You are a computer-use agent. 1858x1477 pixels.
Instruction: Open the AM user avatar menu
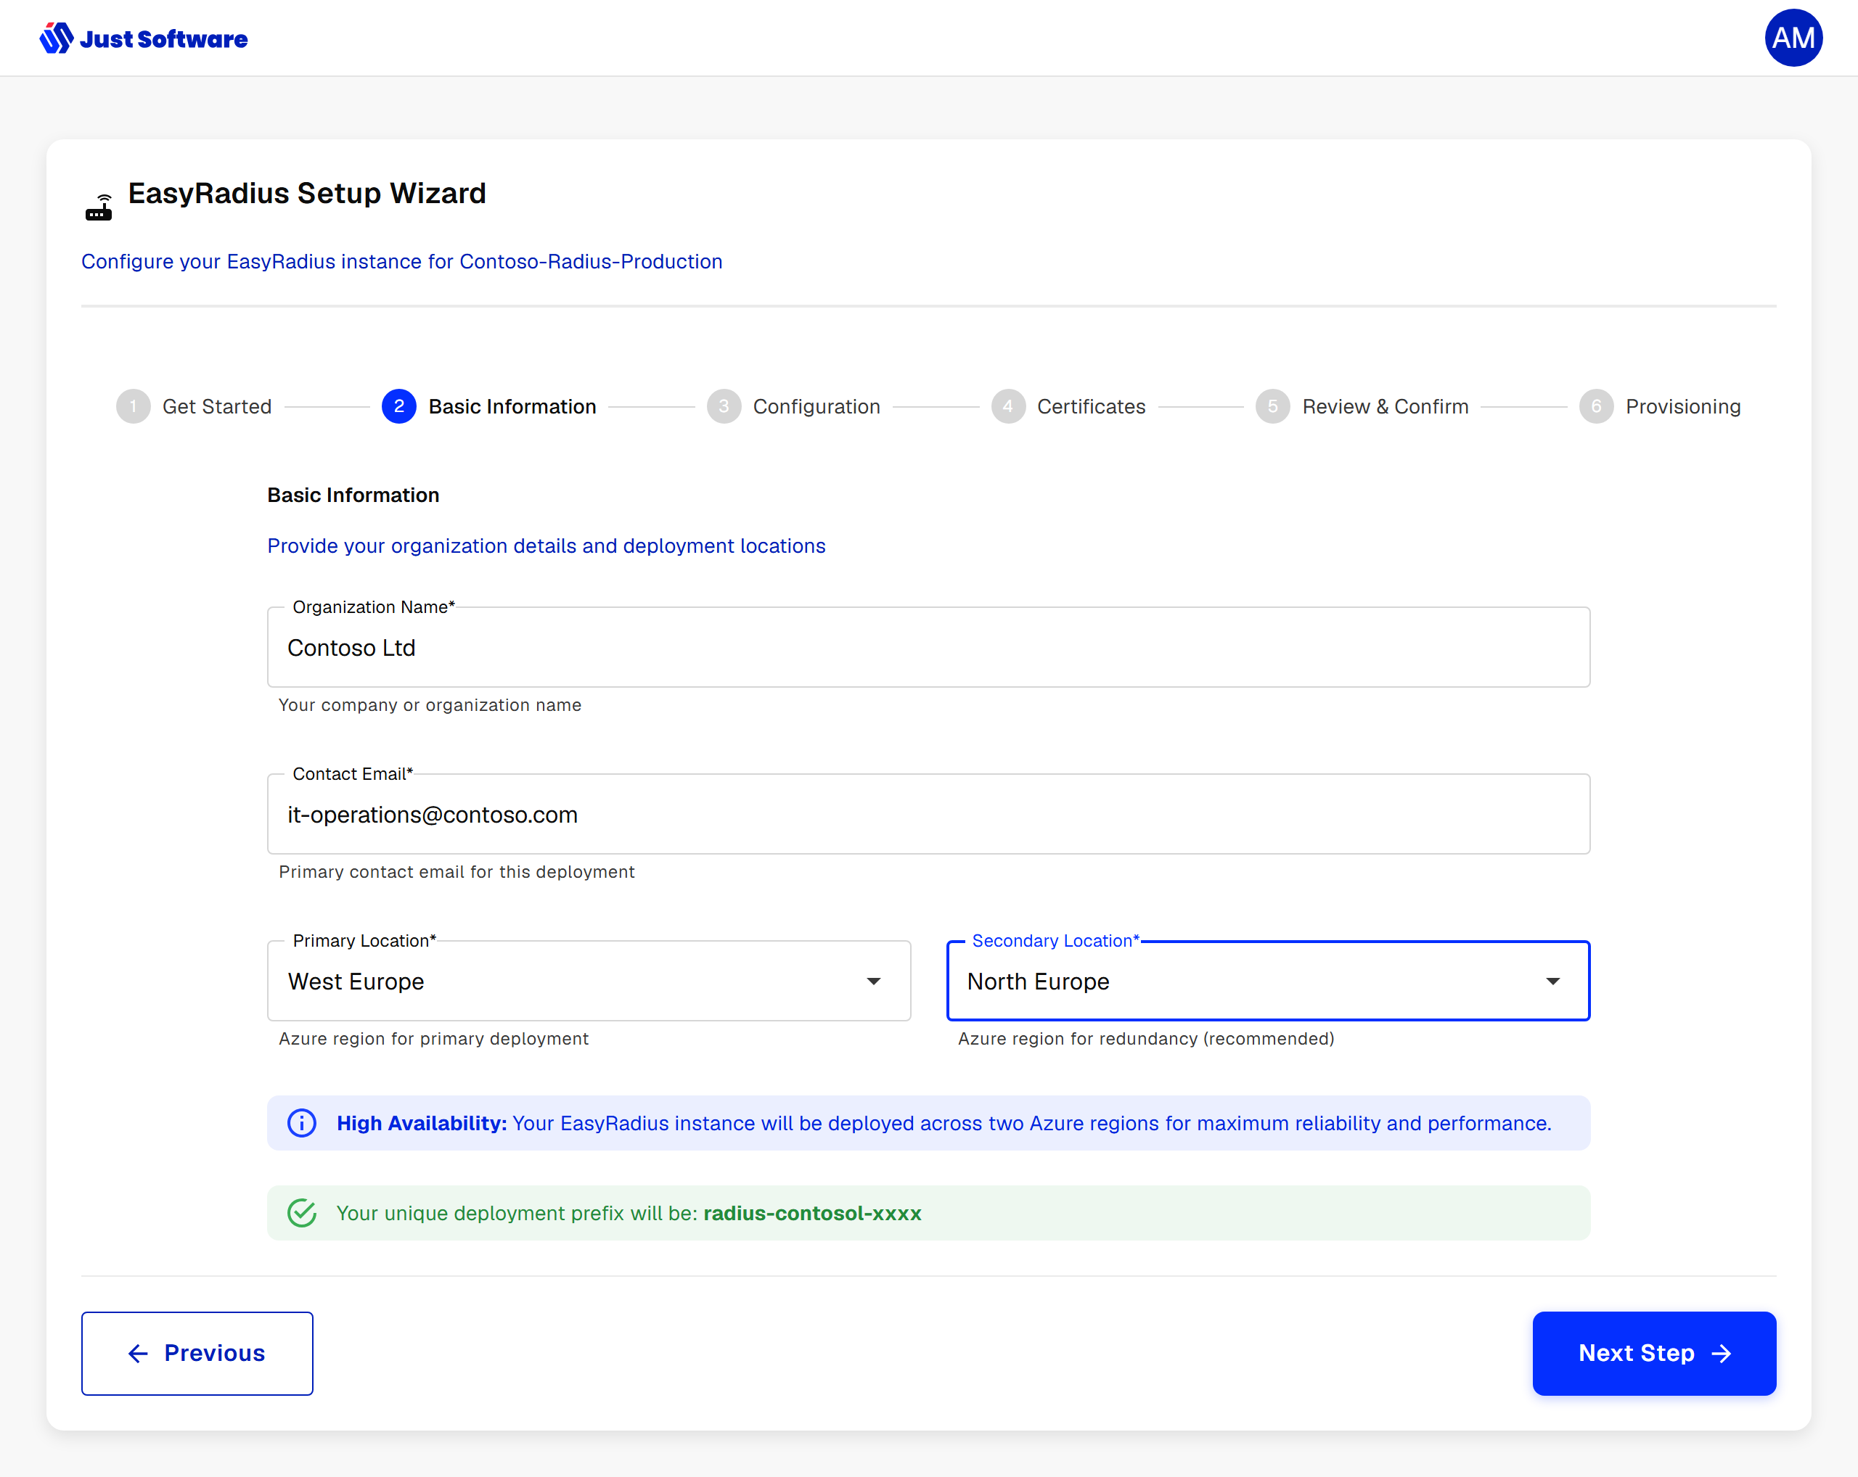(x=1793, y=38)
